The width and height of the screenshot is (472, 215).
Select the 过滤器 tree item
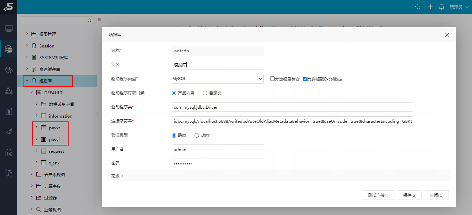50,198
